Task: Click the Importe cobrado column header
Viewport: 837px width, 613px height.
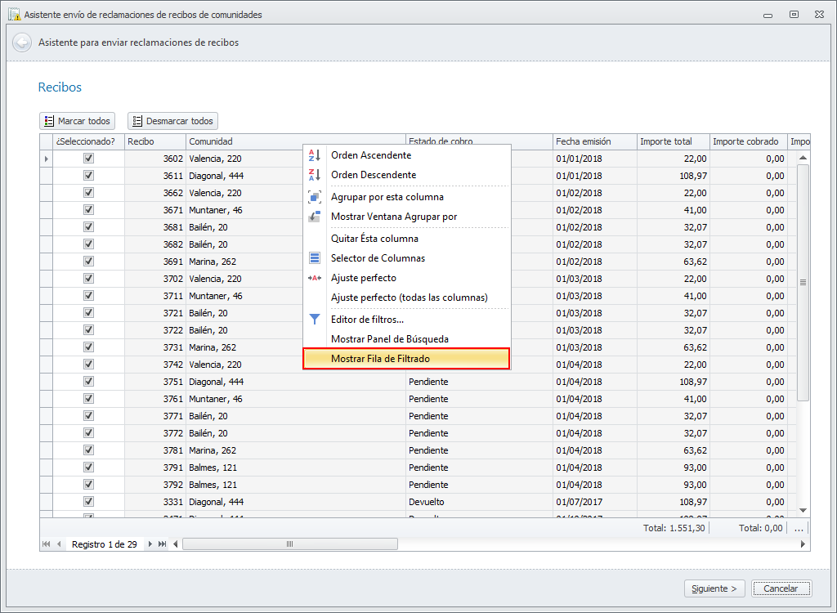Action: 749,141
